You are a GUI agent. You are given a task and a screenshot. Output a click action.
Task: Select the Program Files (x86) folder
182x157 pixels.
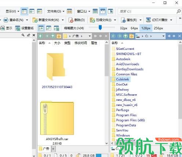point(128,120)
